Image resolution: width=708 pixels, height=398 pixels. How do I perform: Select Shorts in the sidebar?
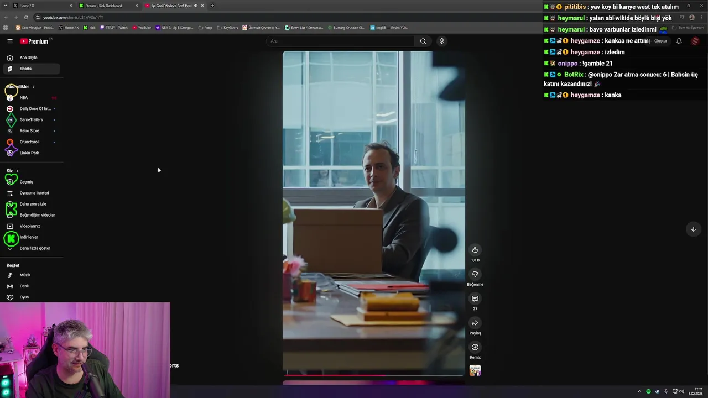[31, 69]
